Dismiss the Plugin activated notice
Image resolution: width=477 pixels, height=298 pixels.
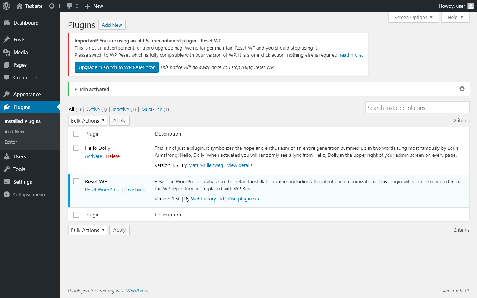pyautogui.click(x=462, y=89)
